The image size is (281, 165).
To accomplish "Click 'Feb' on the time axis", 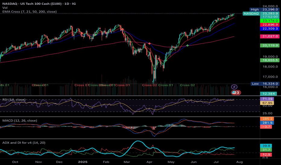I will [106, 162].
